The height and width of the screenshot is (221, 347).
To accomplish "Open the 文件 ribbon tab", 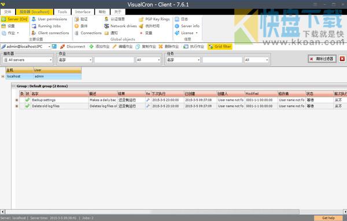I will (8, 12).
